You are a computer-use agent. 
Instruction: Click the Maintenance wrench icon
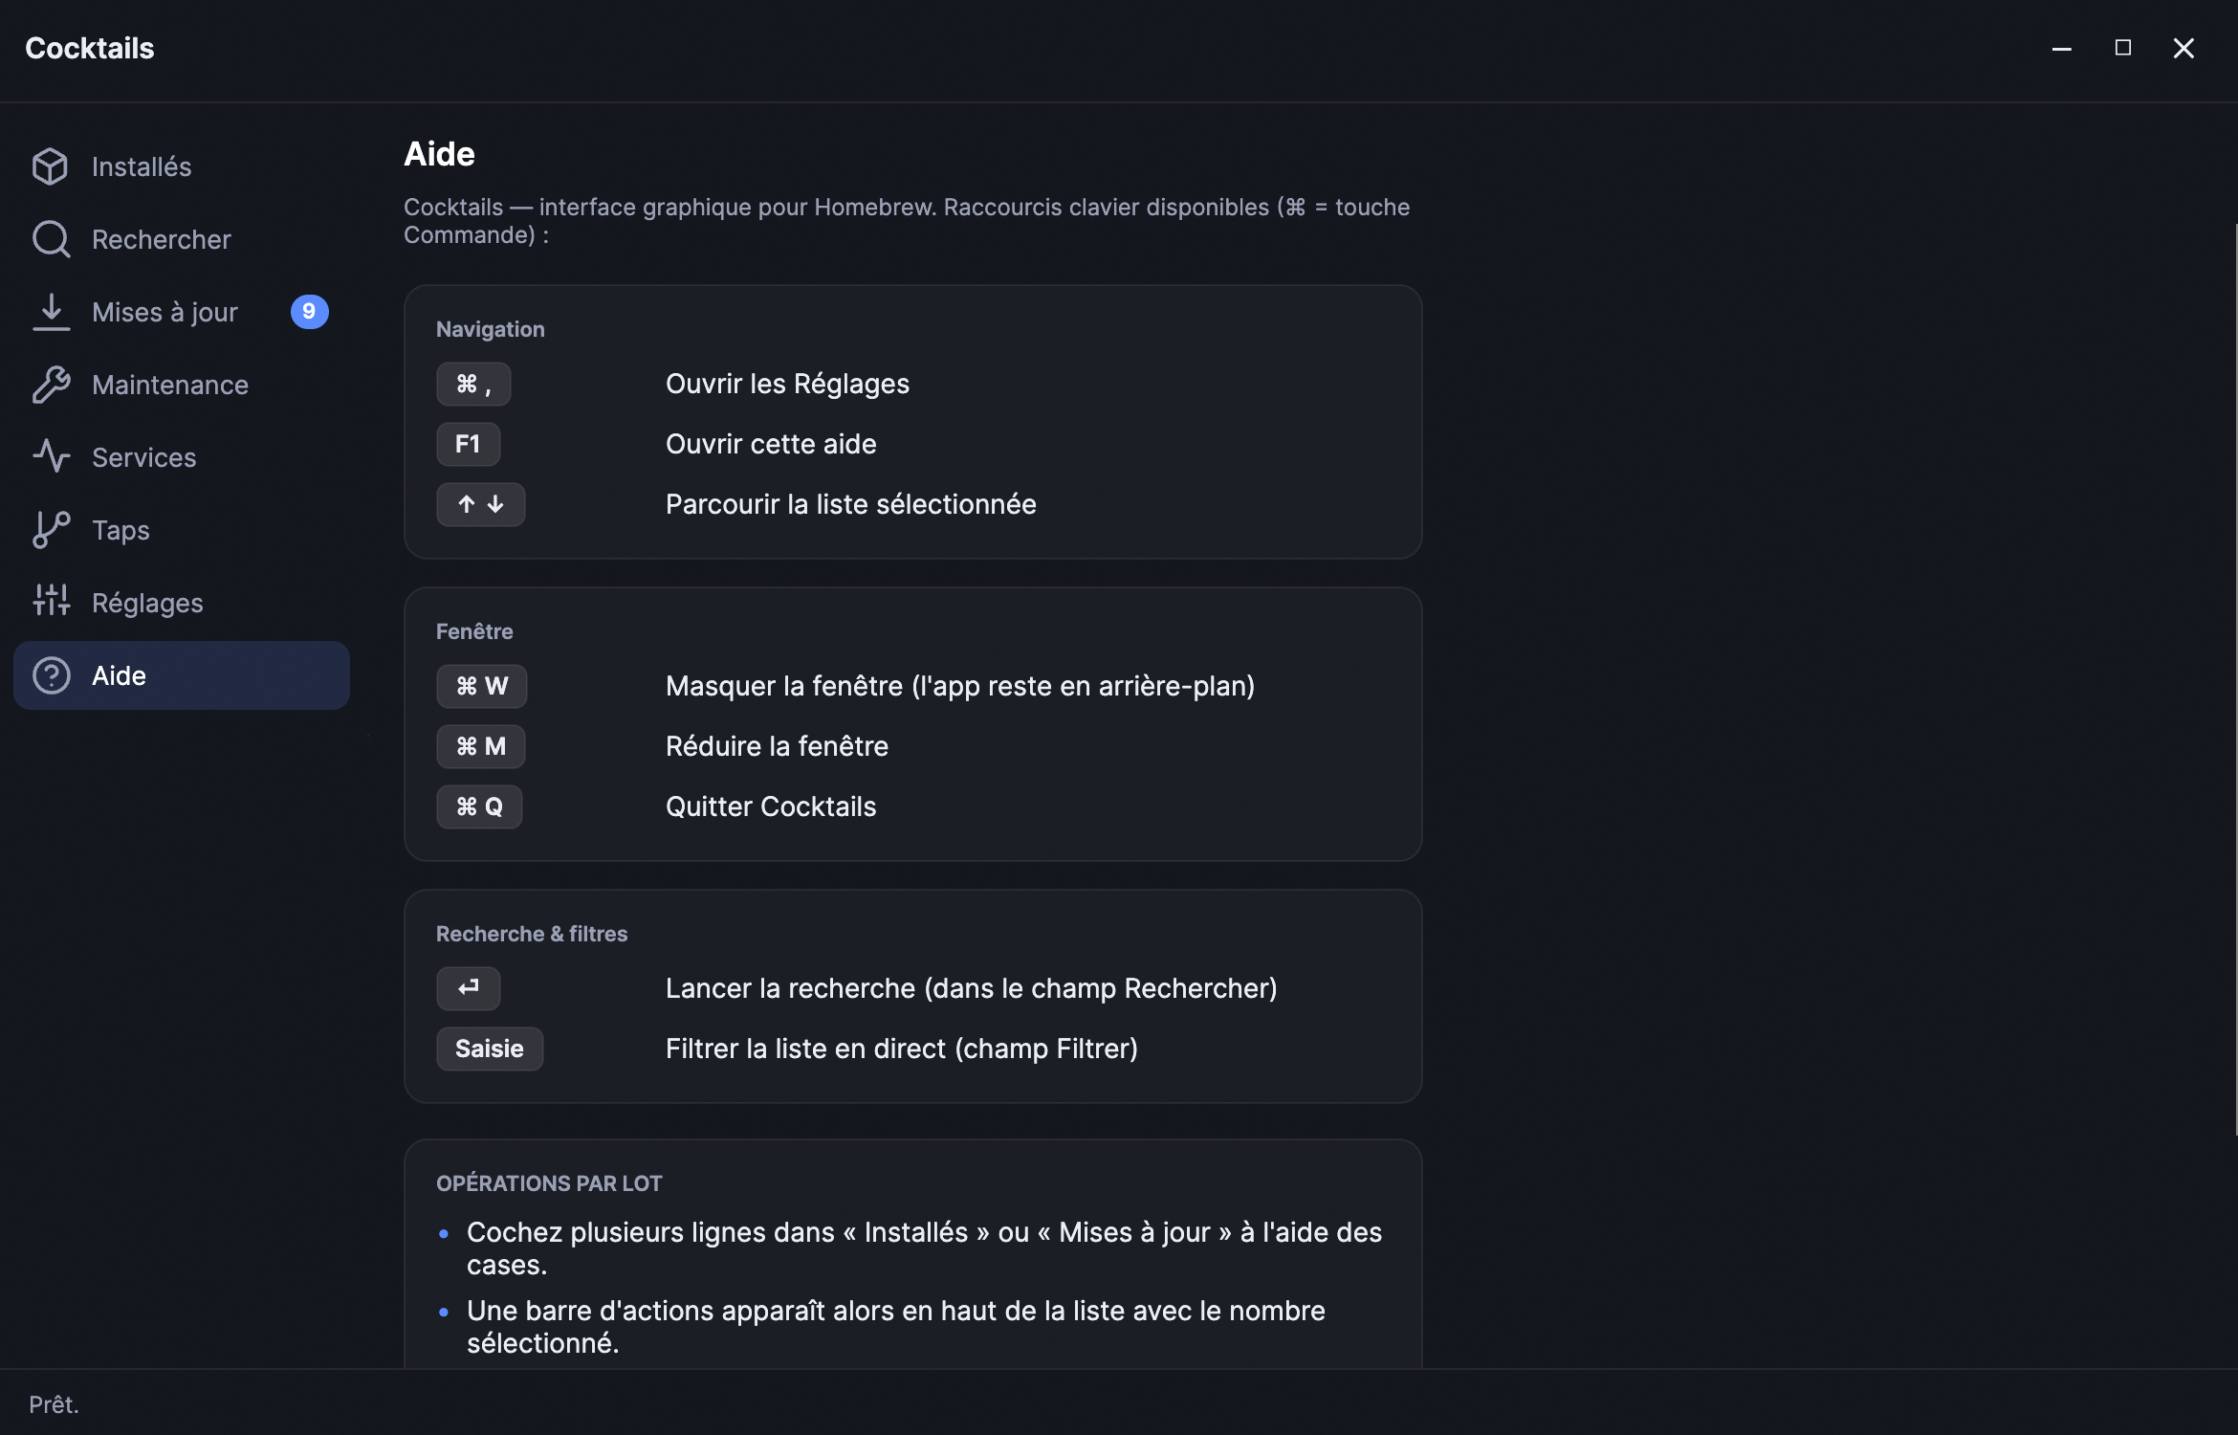(x=51, y=385)
